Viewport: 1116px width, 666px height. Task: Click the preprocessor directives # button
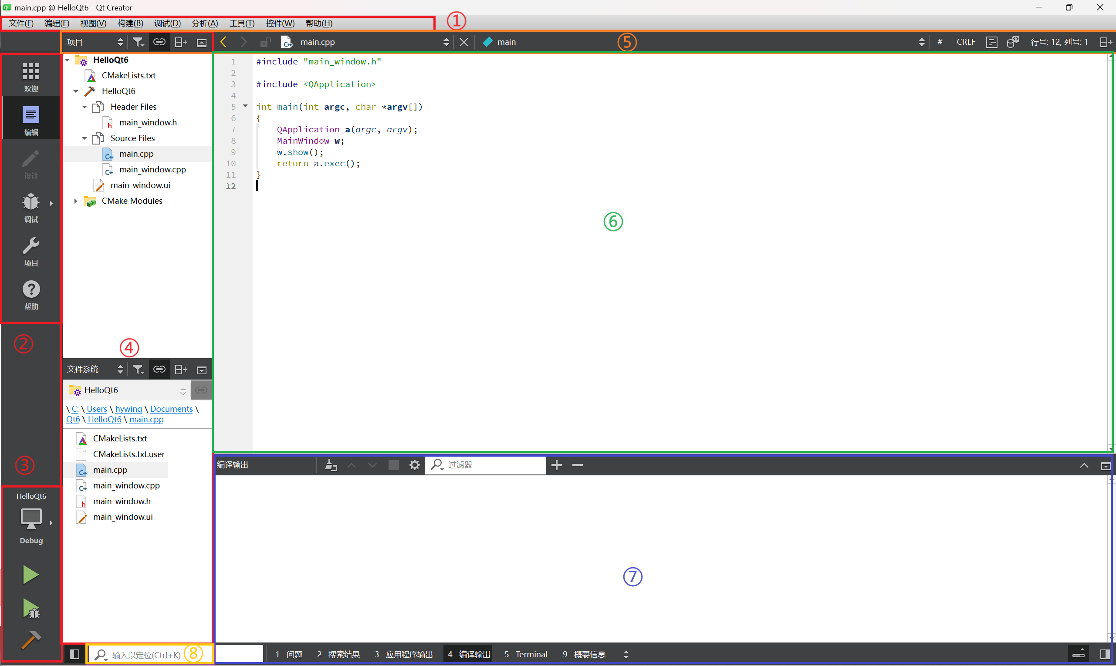pos(940,42)
